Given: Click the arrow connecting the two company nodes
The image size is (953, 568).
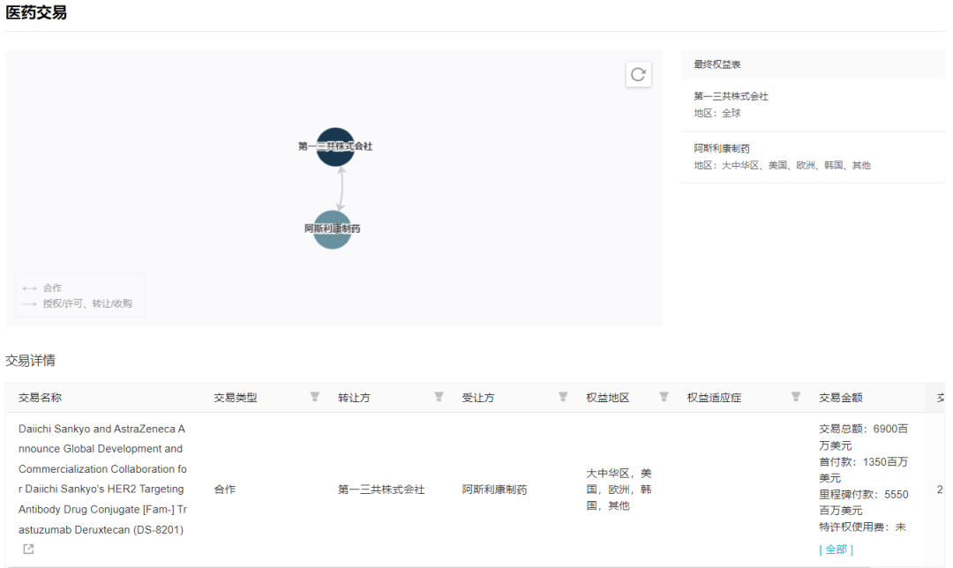Looking at the screenshot, I should coord(341,189).
